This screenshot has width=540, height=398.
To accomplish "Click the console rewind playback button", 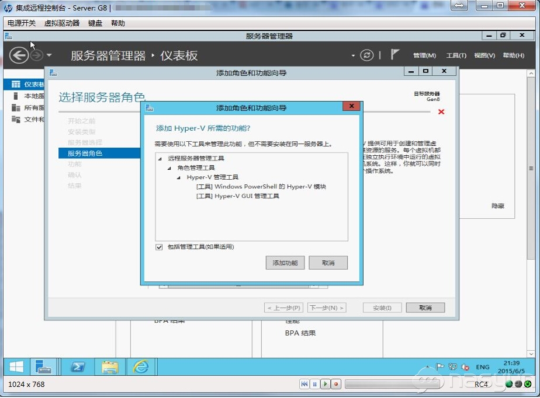I will [304, 384].
